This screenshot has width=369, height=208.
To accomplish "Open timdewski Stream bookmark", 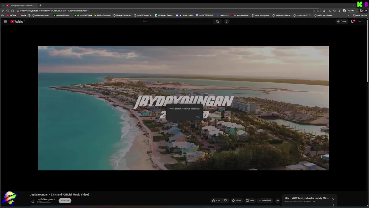I will [62, 15].
